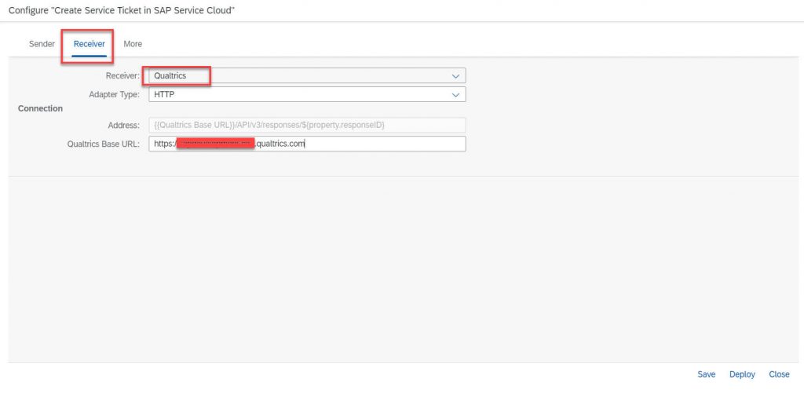Screen dimensions: 804x394
Task: Switch to the Sender tab
Action: click(42, 44)
